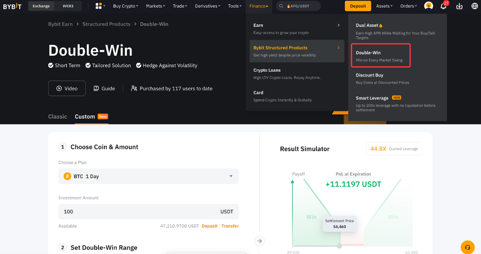Click the orange Deposit button

pyautogui.click(x=358, y=6)
